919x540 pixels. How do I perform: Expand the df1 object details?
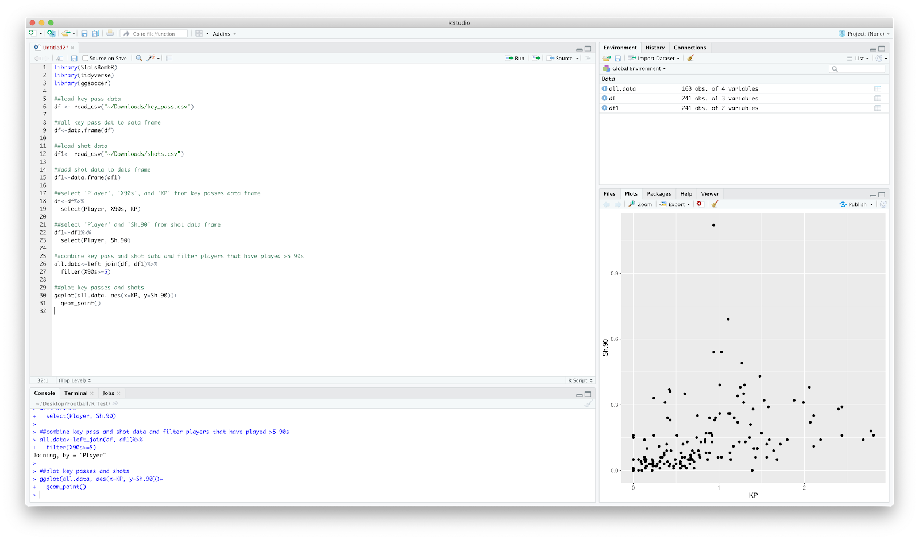(604, 108)
